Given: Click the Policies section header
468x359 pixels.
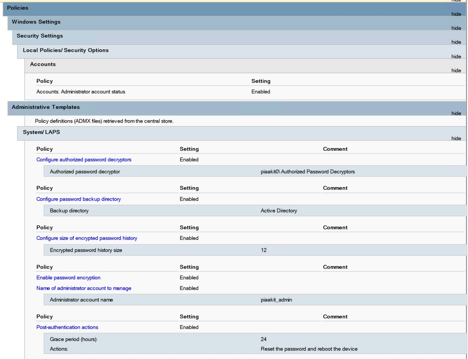Looking at the screenshot, I should click(x=234, y=9).
